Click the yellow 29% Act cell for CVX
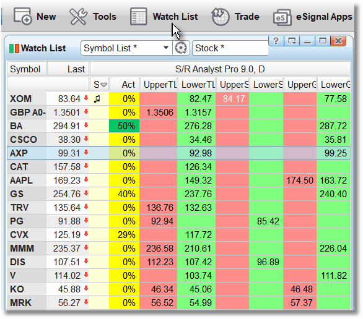The width and height of the screenshot is (363, 319). (x=125, y=235)
